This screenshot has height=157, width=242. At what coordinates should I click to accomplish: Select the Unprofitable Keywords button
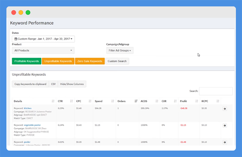(58, 61)
